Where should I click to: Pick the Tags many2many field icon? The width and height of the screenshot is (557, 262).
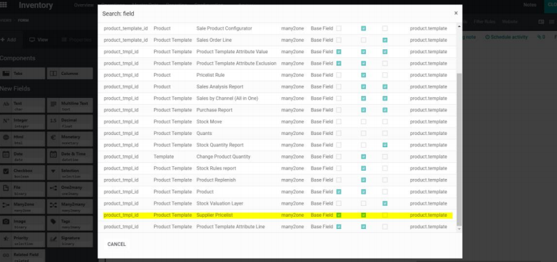click(53, 221)
